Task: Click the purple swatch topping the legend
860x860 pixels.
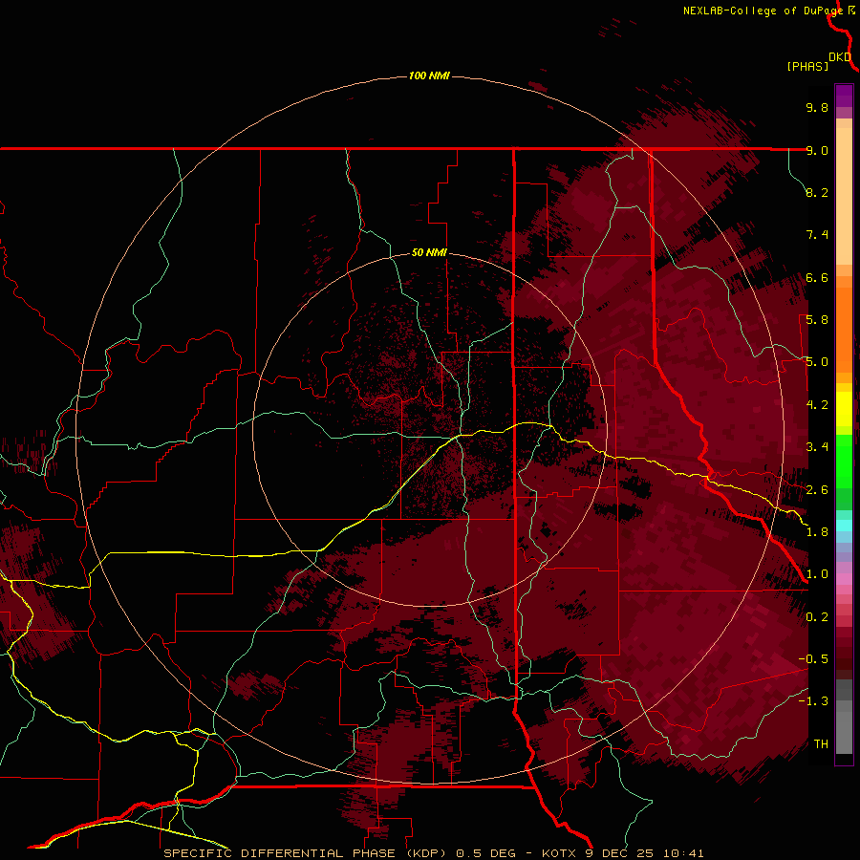Action: [844, 96]
